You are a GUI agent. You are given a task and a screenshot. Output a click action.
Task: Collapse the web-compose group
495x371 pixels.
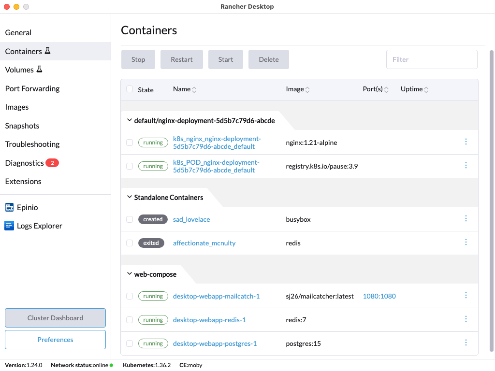click(129, 273)
